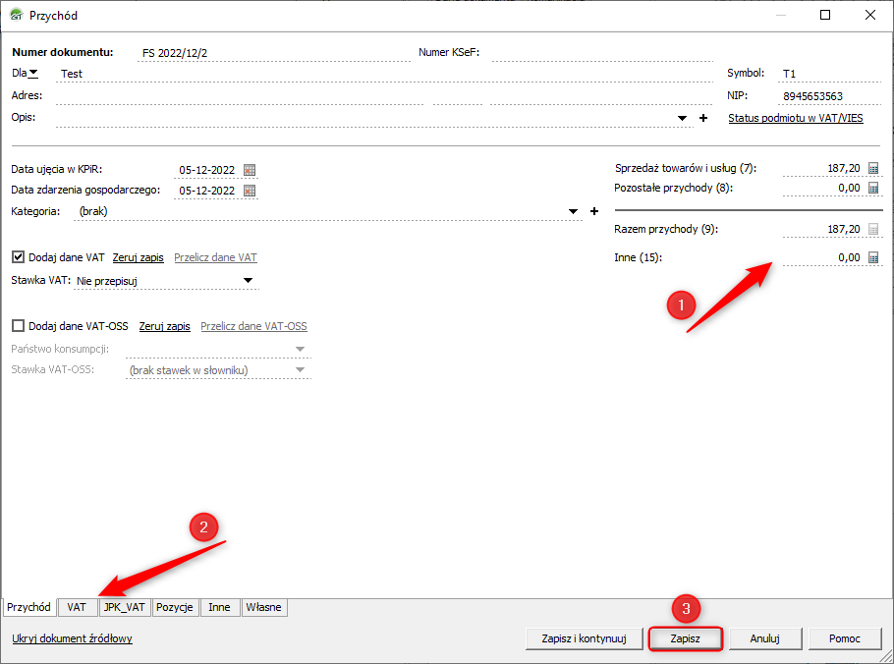Switch to the VAT tab

(x=77, y=607)
